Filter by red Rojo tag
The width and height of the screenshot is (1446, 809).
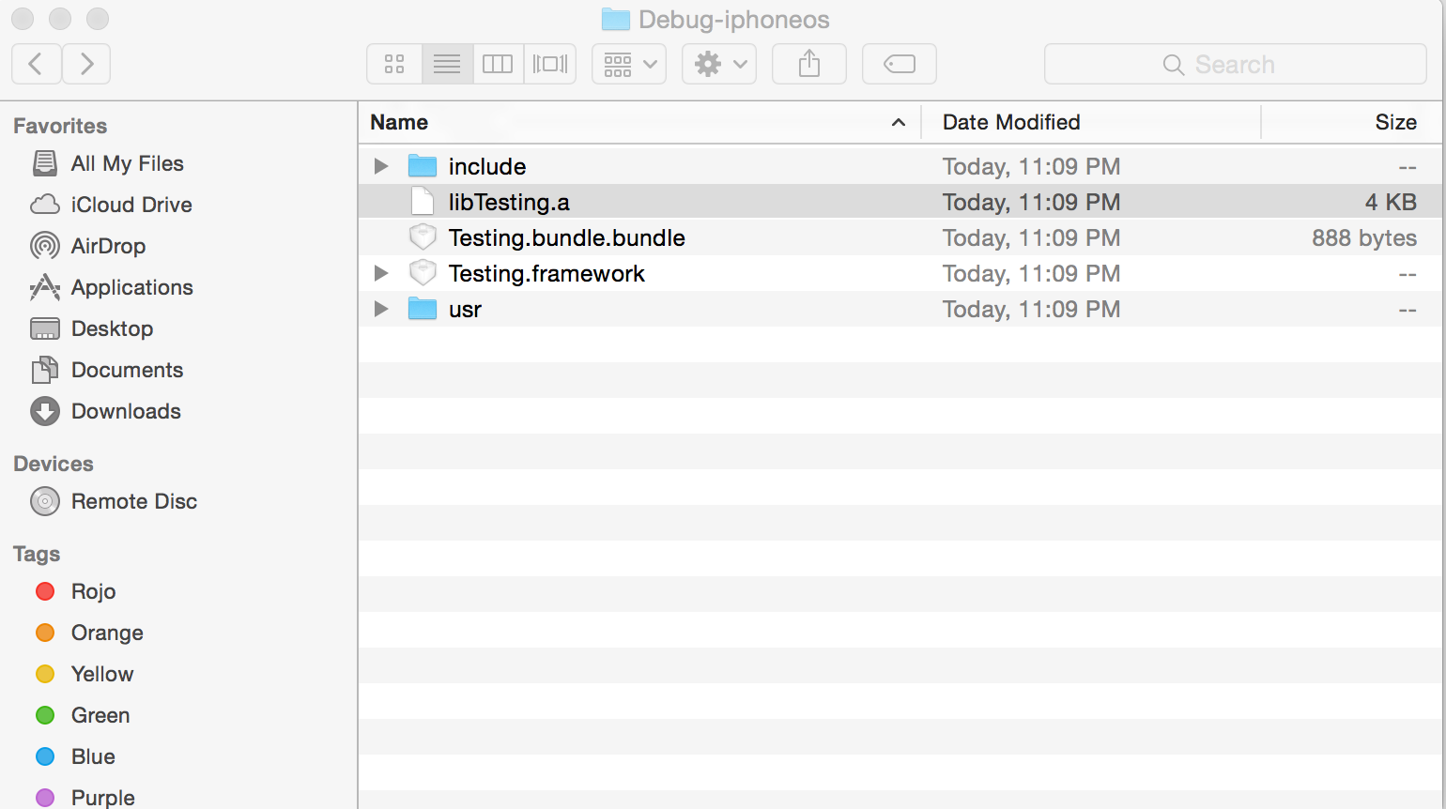[75, 591]
